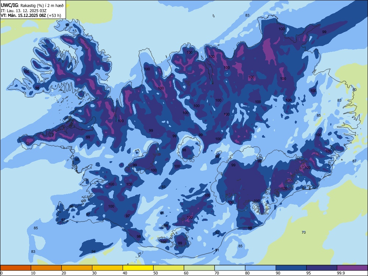Click the legend tick label '40'
Screen dimensions: 368x276
[125, 273]
